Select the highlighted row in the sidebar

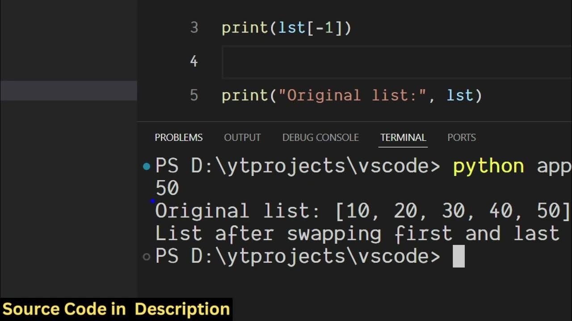pyautogui.click(x=68, y=91)
